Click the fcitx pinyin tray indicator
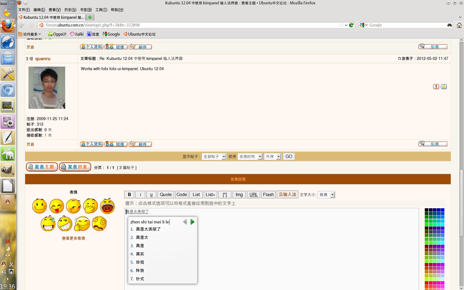Screen dimensions: 464x290 [x=8, y=241]
